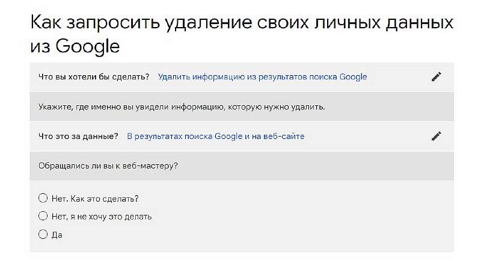Click the word "Удалить" in the first answer

tap(173, 76)
